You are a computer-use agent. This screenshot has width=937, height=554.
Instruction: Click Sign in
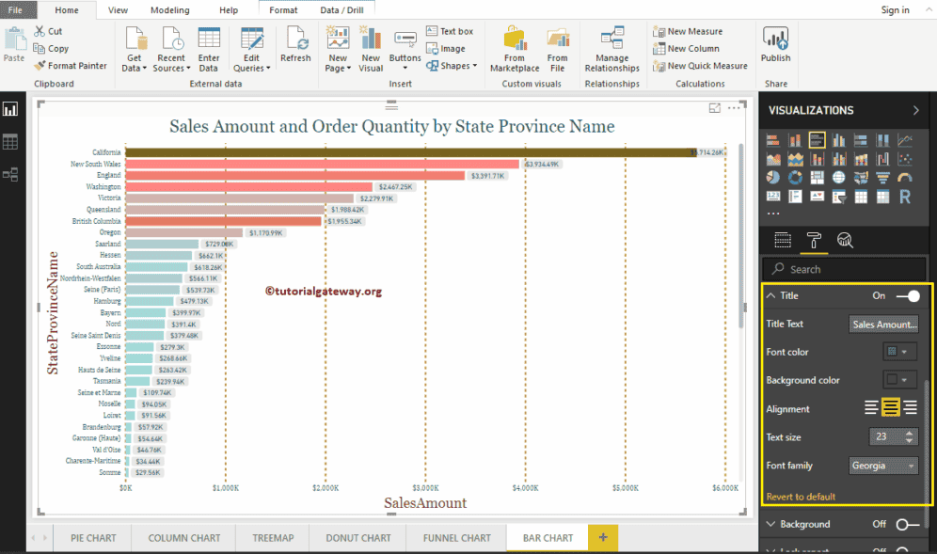pyautogui.click(x=895, y=10)
